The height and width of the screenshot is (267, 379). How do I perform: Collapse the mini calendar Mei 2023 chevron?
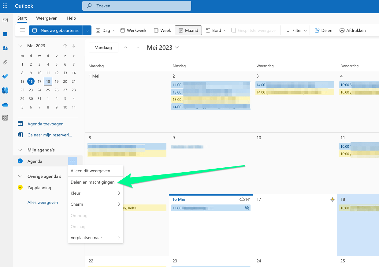pos(20,46)
